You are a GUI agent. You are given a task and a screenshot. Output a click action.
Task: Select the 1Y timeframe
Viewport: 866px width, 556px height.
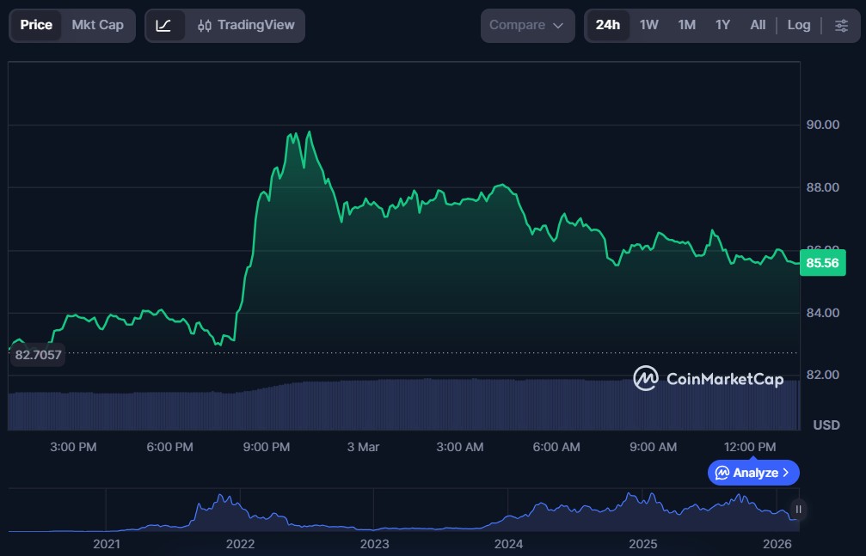point(722,25)
